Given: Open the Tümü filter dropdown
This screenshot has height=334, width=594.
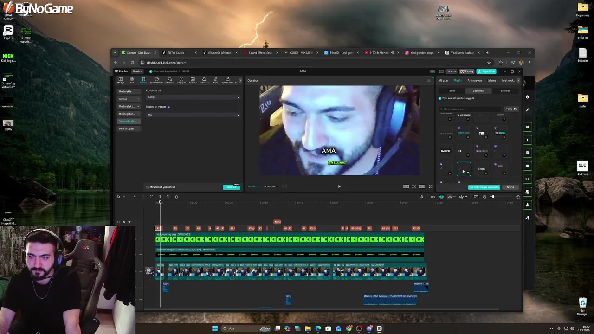Looking at the screenshot, I should point(511,109).
